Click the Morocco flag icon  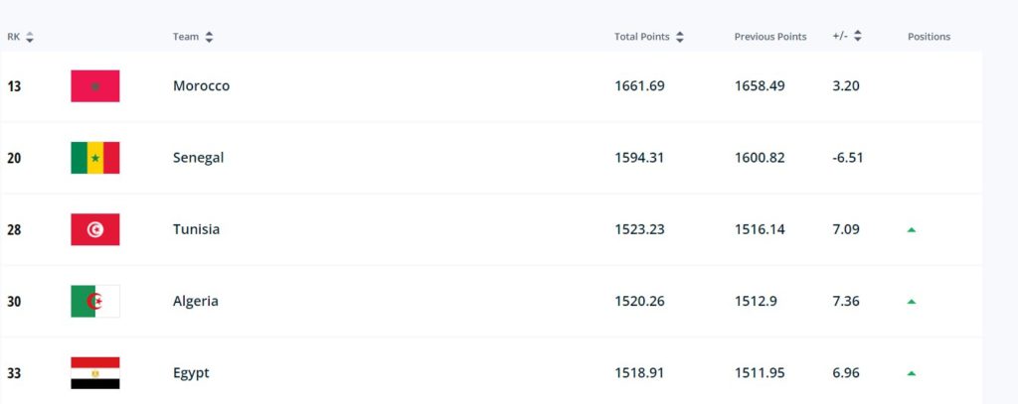pos(94,86)
